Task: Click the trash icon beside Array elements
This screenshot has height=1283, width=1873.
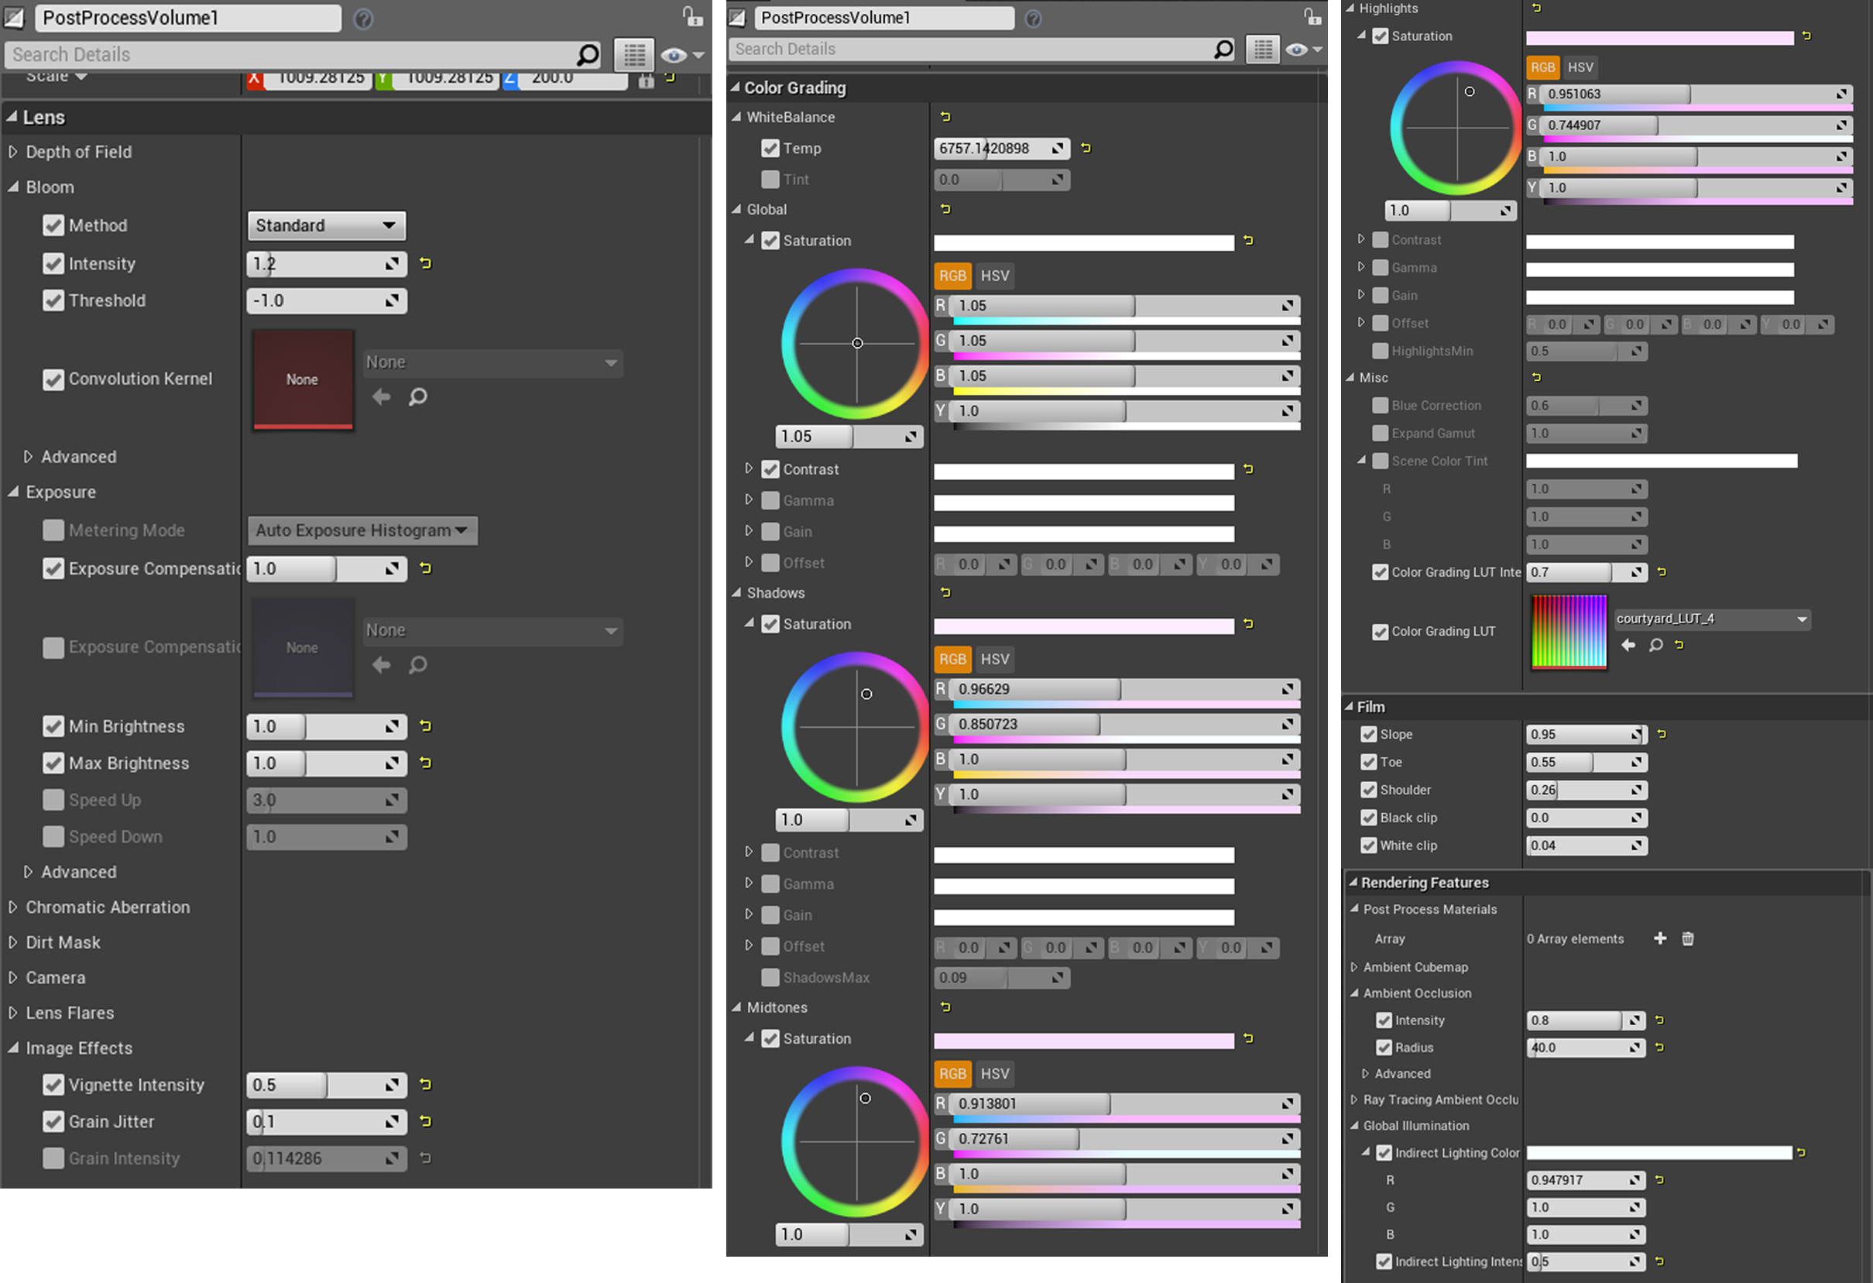Action: pos(1688,938)
